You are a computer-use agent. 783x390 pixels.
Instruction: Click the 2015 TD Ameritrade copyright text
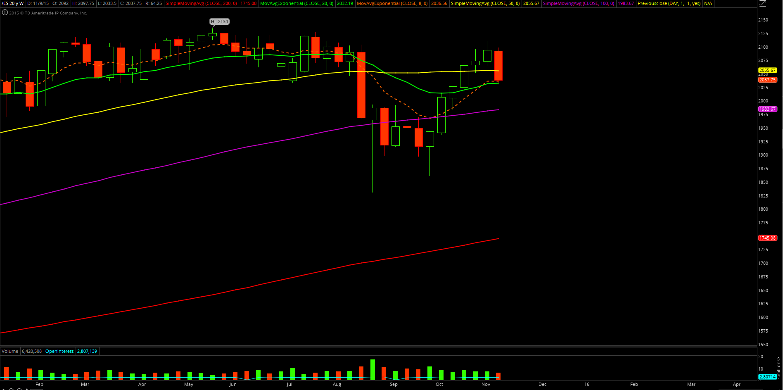pos(48,13)
